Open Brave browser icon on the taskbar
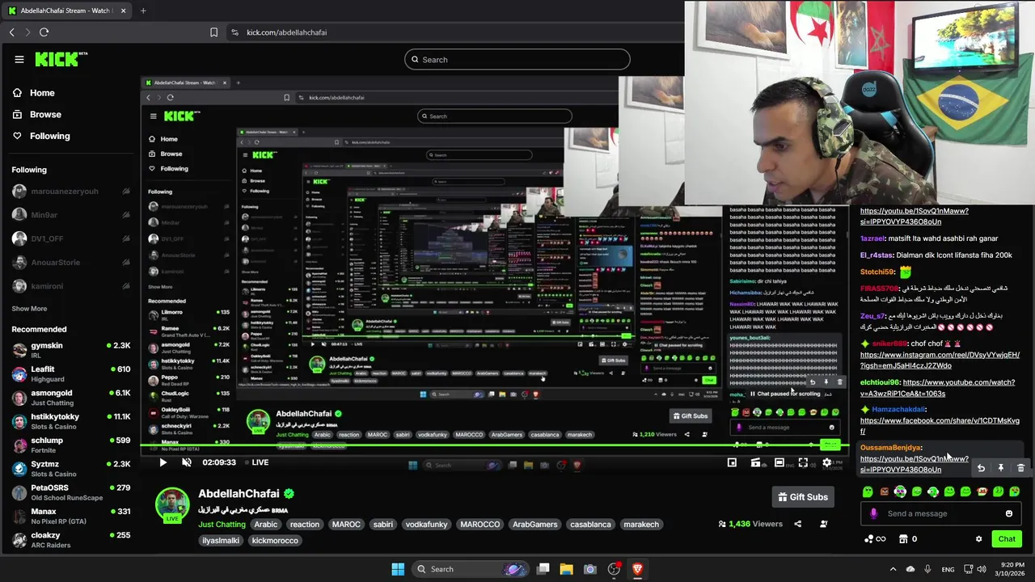The image size is (1035, 582). (x=637, y=569)
